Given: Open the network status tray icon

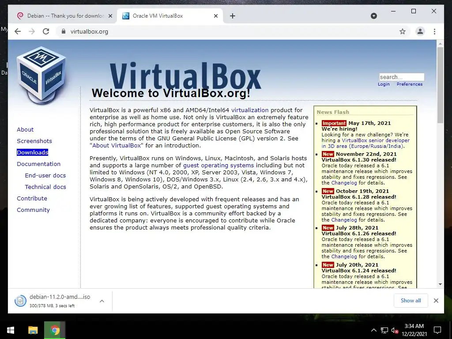Looking at the screenshot, I should click(384, 330).
